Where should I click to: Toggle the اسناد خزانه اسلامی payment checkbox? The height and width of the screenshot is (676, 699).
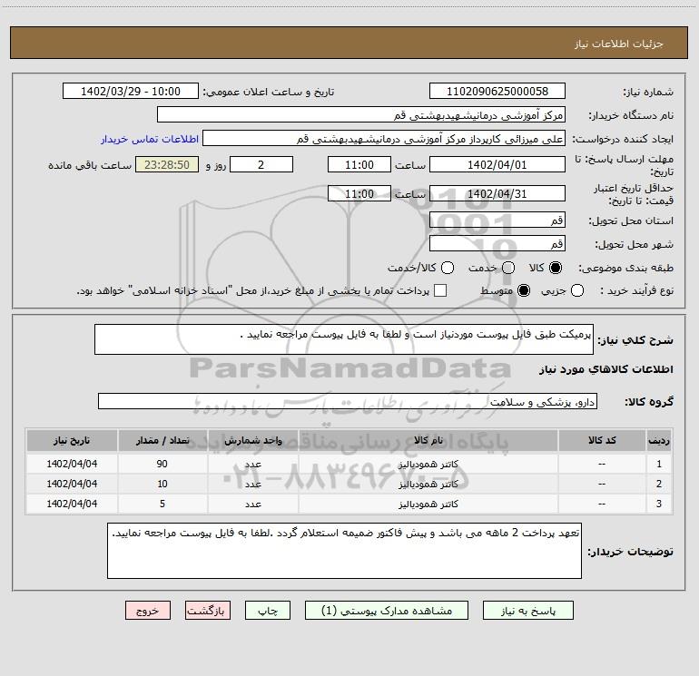point(440,290)
